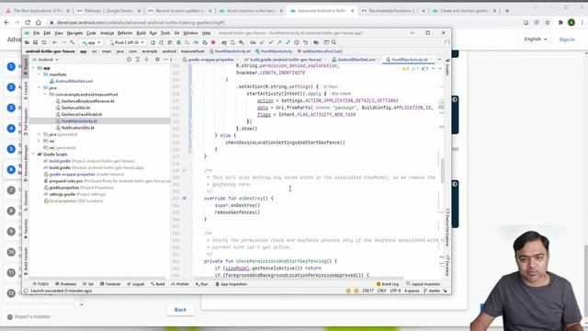Open the Tools menu
The width and height of the screenshot is (588, 331).
165,33
